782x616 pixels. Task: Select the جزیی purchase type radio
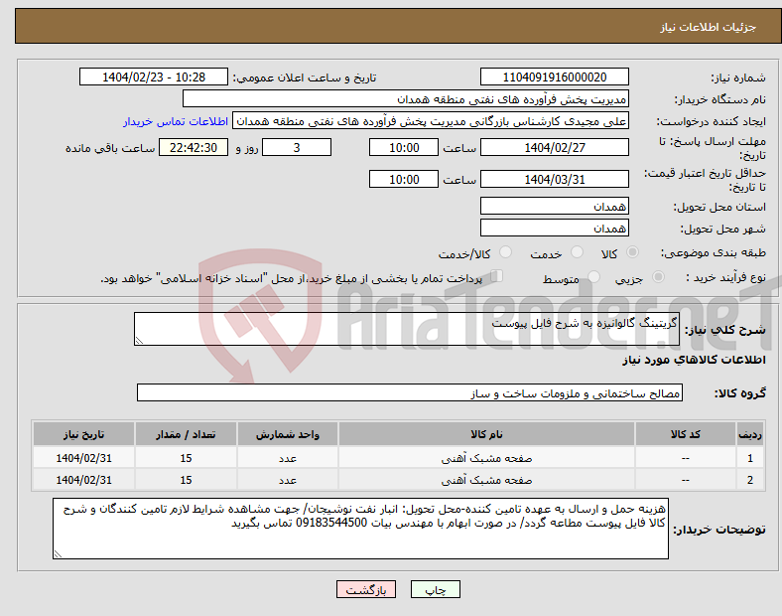pos(658,276)
